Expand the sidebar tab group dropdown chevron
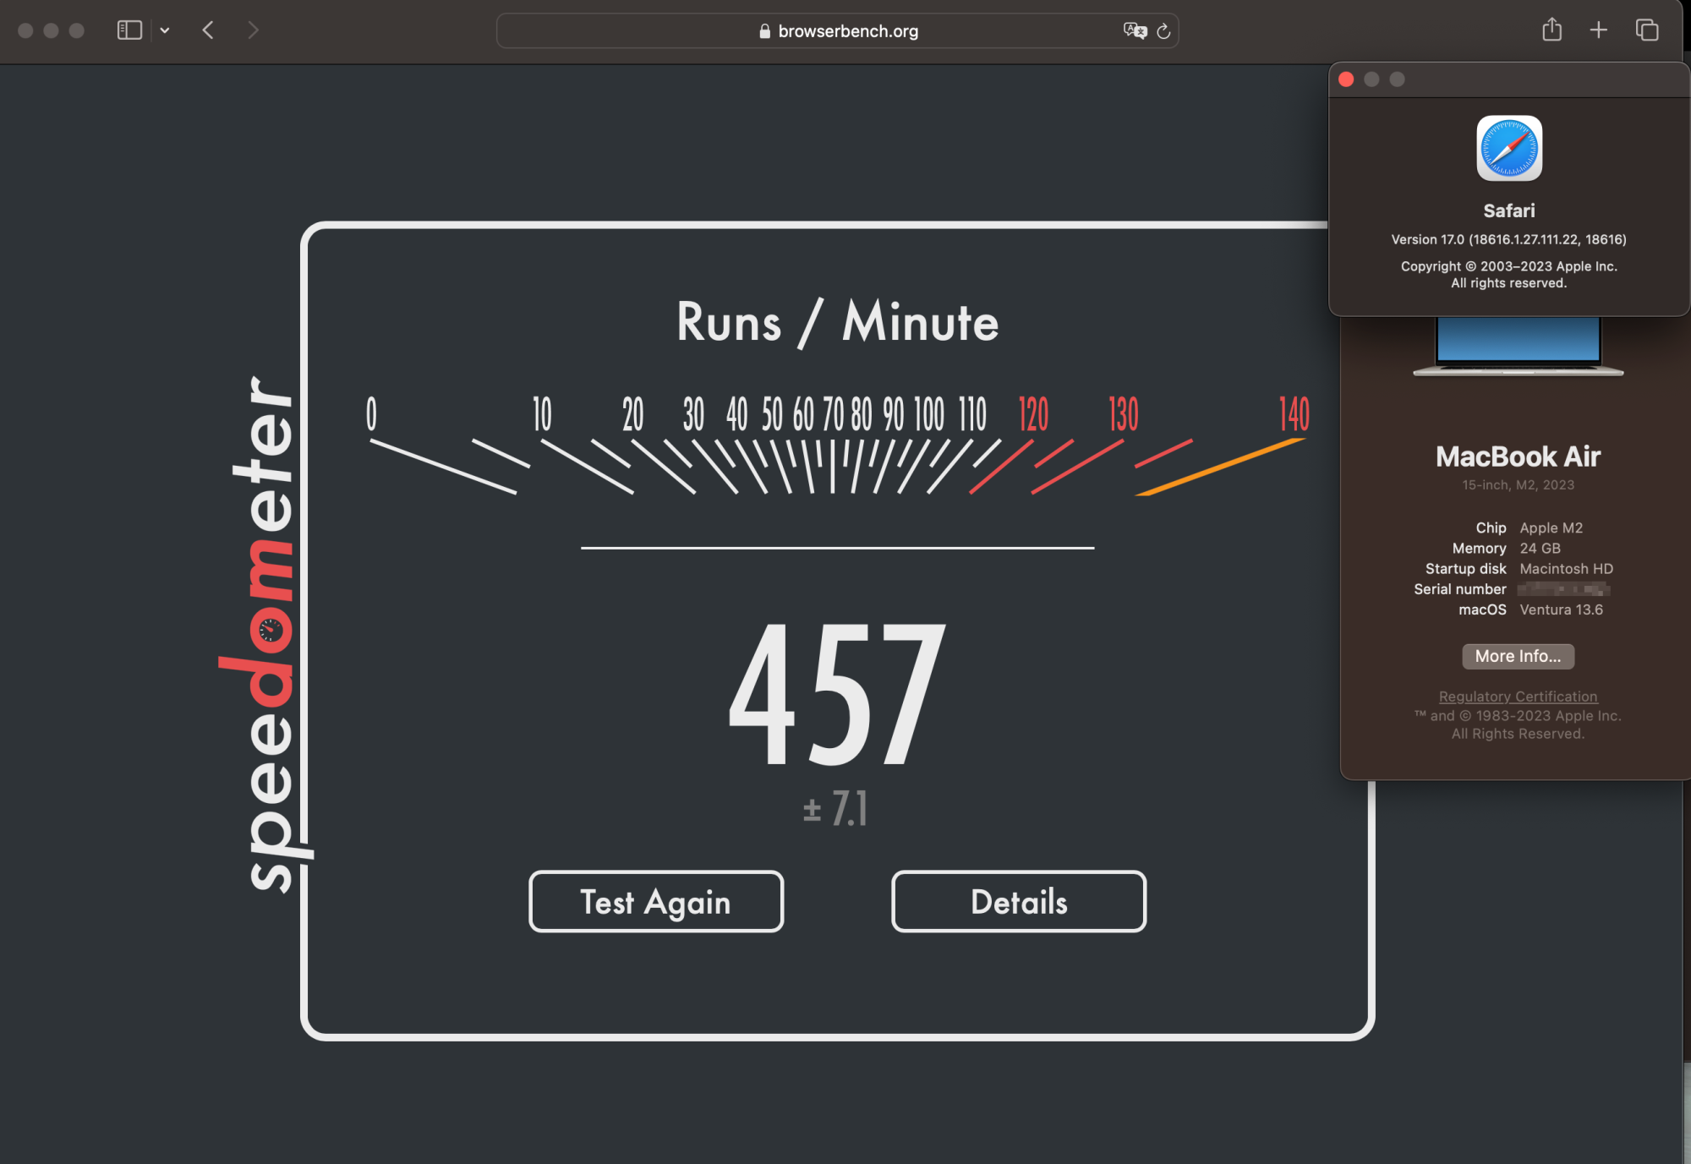The height and width of the screenshot is (1164, 1691). click(165, 30)
